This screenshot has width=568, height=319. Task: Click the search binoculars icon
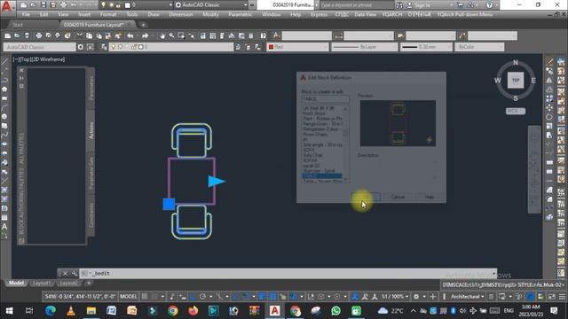(399, 5)
